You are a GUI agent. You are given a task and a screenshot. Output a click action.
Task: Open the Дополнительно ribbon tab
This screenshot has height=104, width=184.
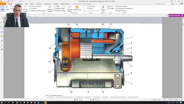(65, 4)
